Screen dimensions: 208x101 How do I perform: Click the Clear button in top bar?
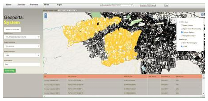pyautogui.click(x=166, y=5)
